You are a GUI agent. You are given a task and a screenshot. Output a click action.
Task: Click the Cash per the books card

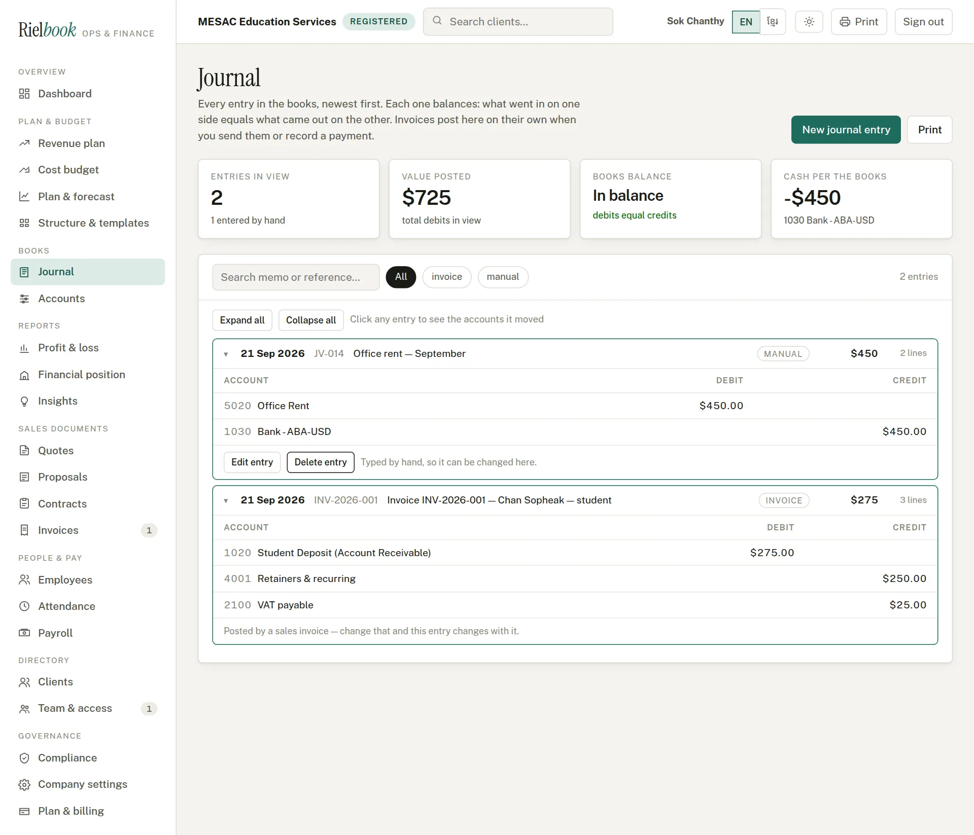click(861, 199)
